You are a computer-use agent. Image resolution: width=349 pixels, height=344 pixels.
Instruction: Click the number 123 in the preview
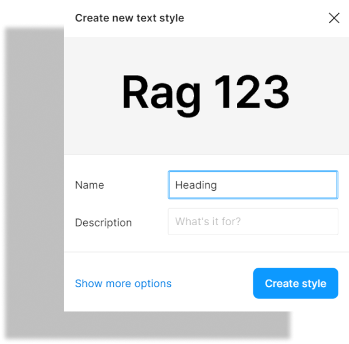(251, 92)
